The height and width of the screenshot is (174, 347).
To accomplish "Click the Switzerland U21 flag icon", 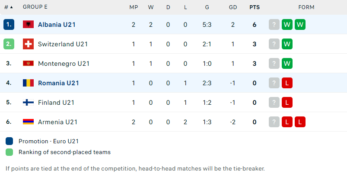I will 29,44.
